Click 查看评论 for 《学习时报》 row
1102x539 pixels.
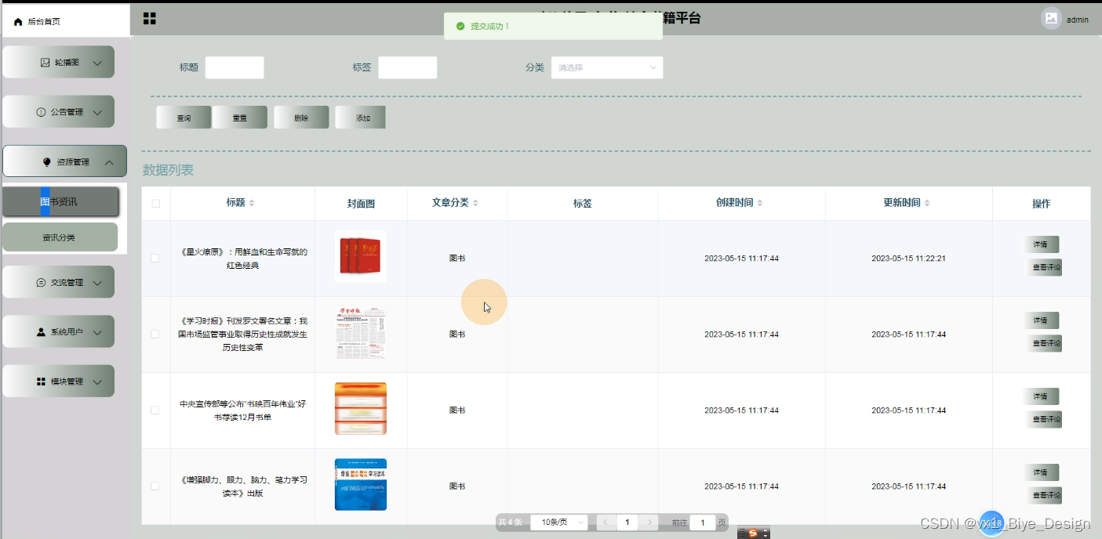(x=1044, y=343)
